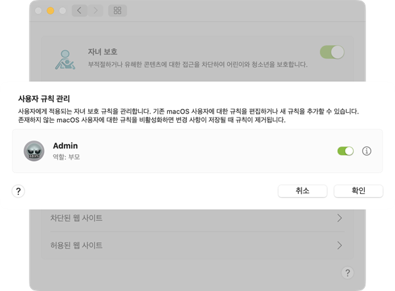Viewport: 395px width, 291px height.
Task: Click the forward arrow in the toolbar
Action: [95, 11]
